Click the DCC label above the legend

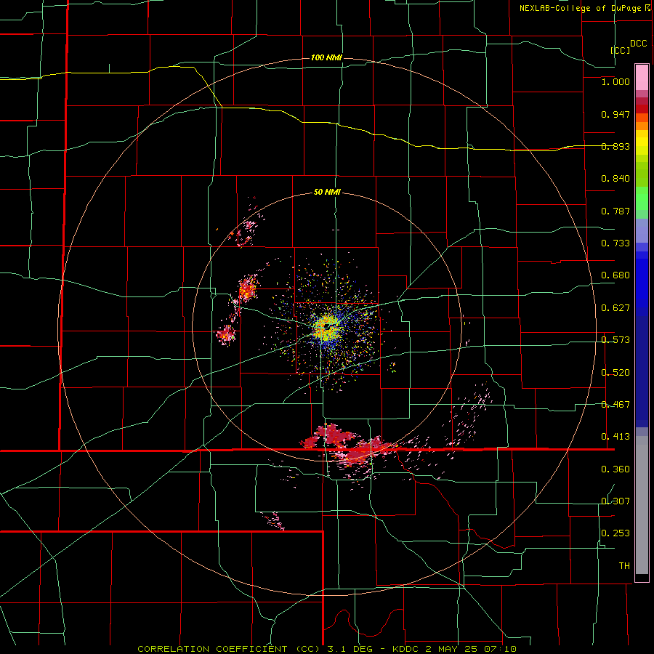[638, 44]
